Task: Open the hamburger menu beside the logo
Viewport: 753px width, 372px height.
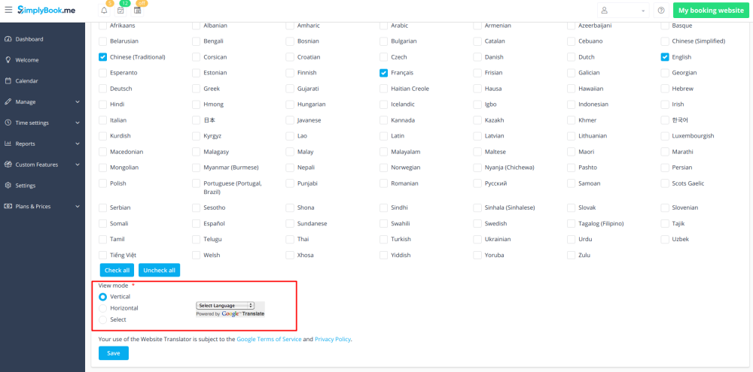Action: 8,10
